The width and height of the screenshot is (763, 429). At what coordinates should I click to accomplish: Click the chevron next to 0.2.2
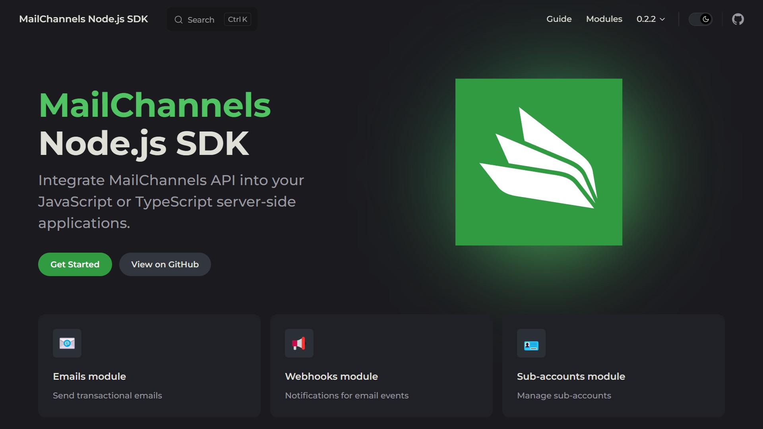(662, 19)
